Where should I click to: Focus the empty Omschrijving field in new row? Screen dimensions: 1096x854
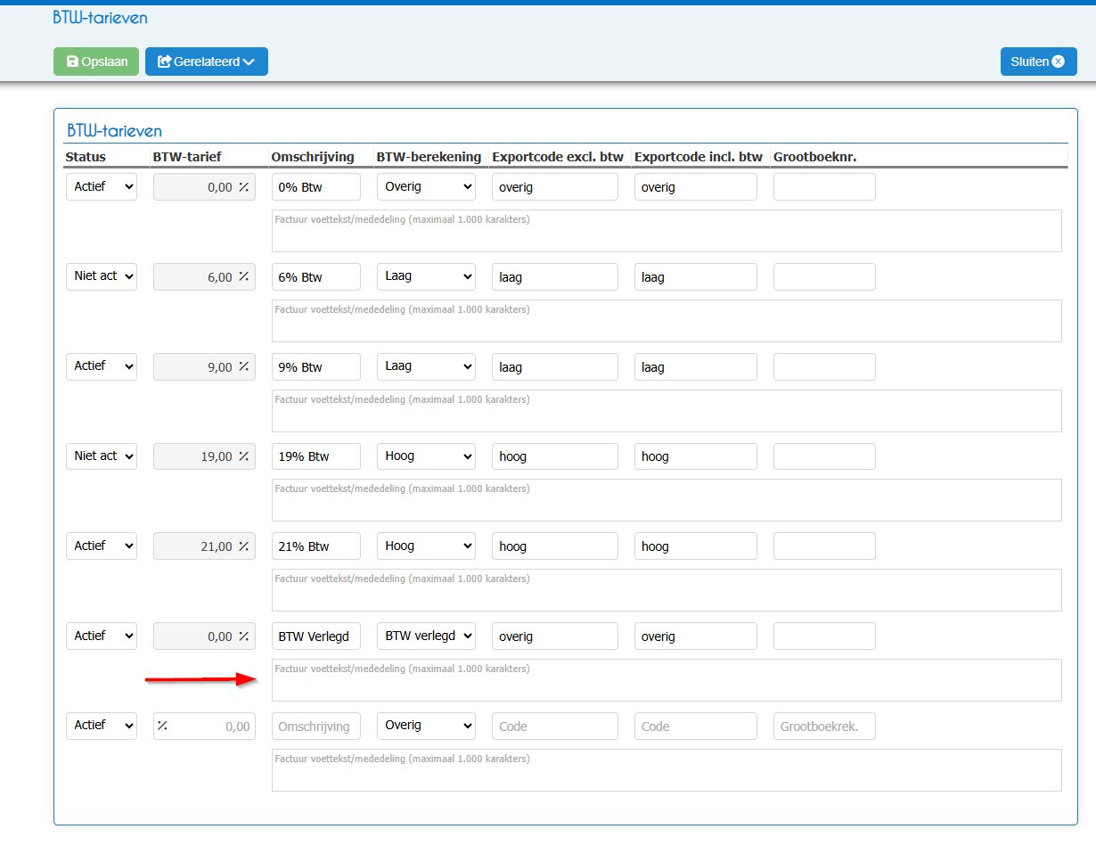click(x=316, y=727)
